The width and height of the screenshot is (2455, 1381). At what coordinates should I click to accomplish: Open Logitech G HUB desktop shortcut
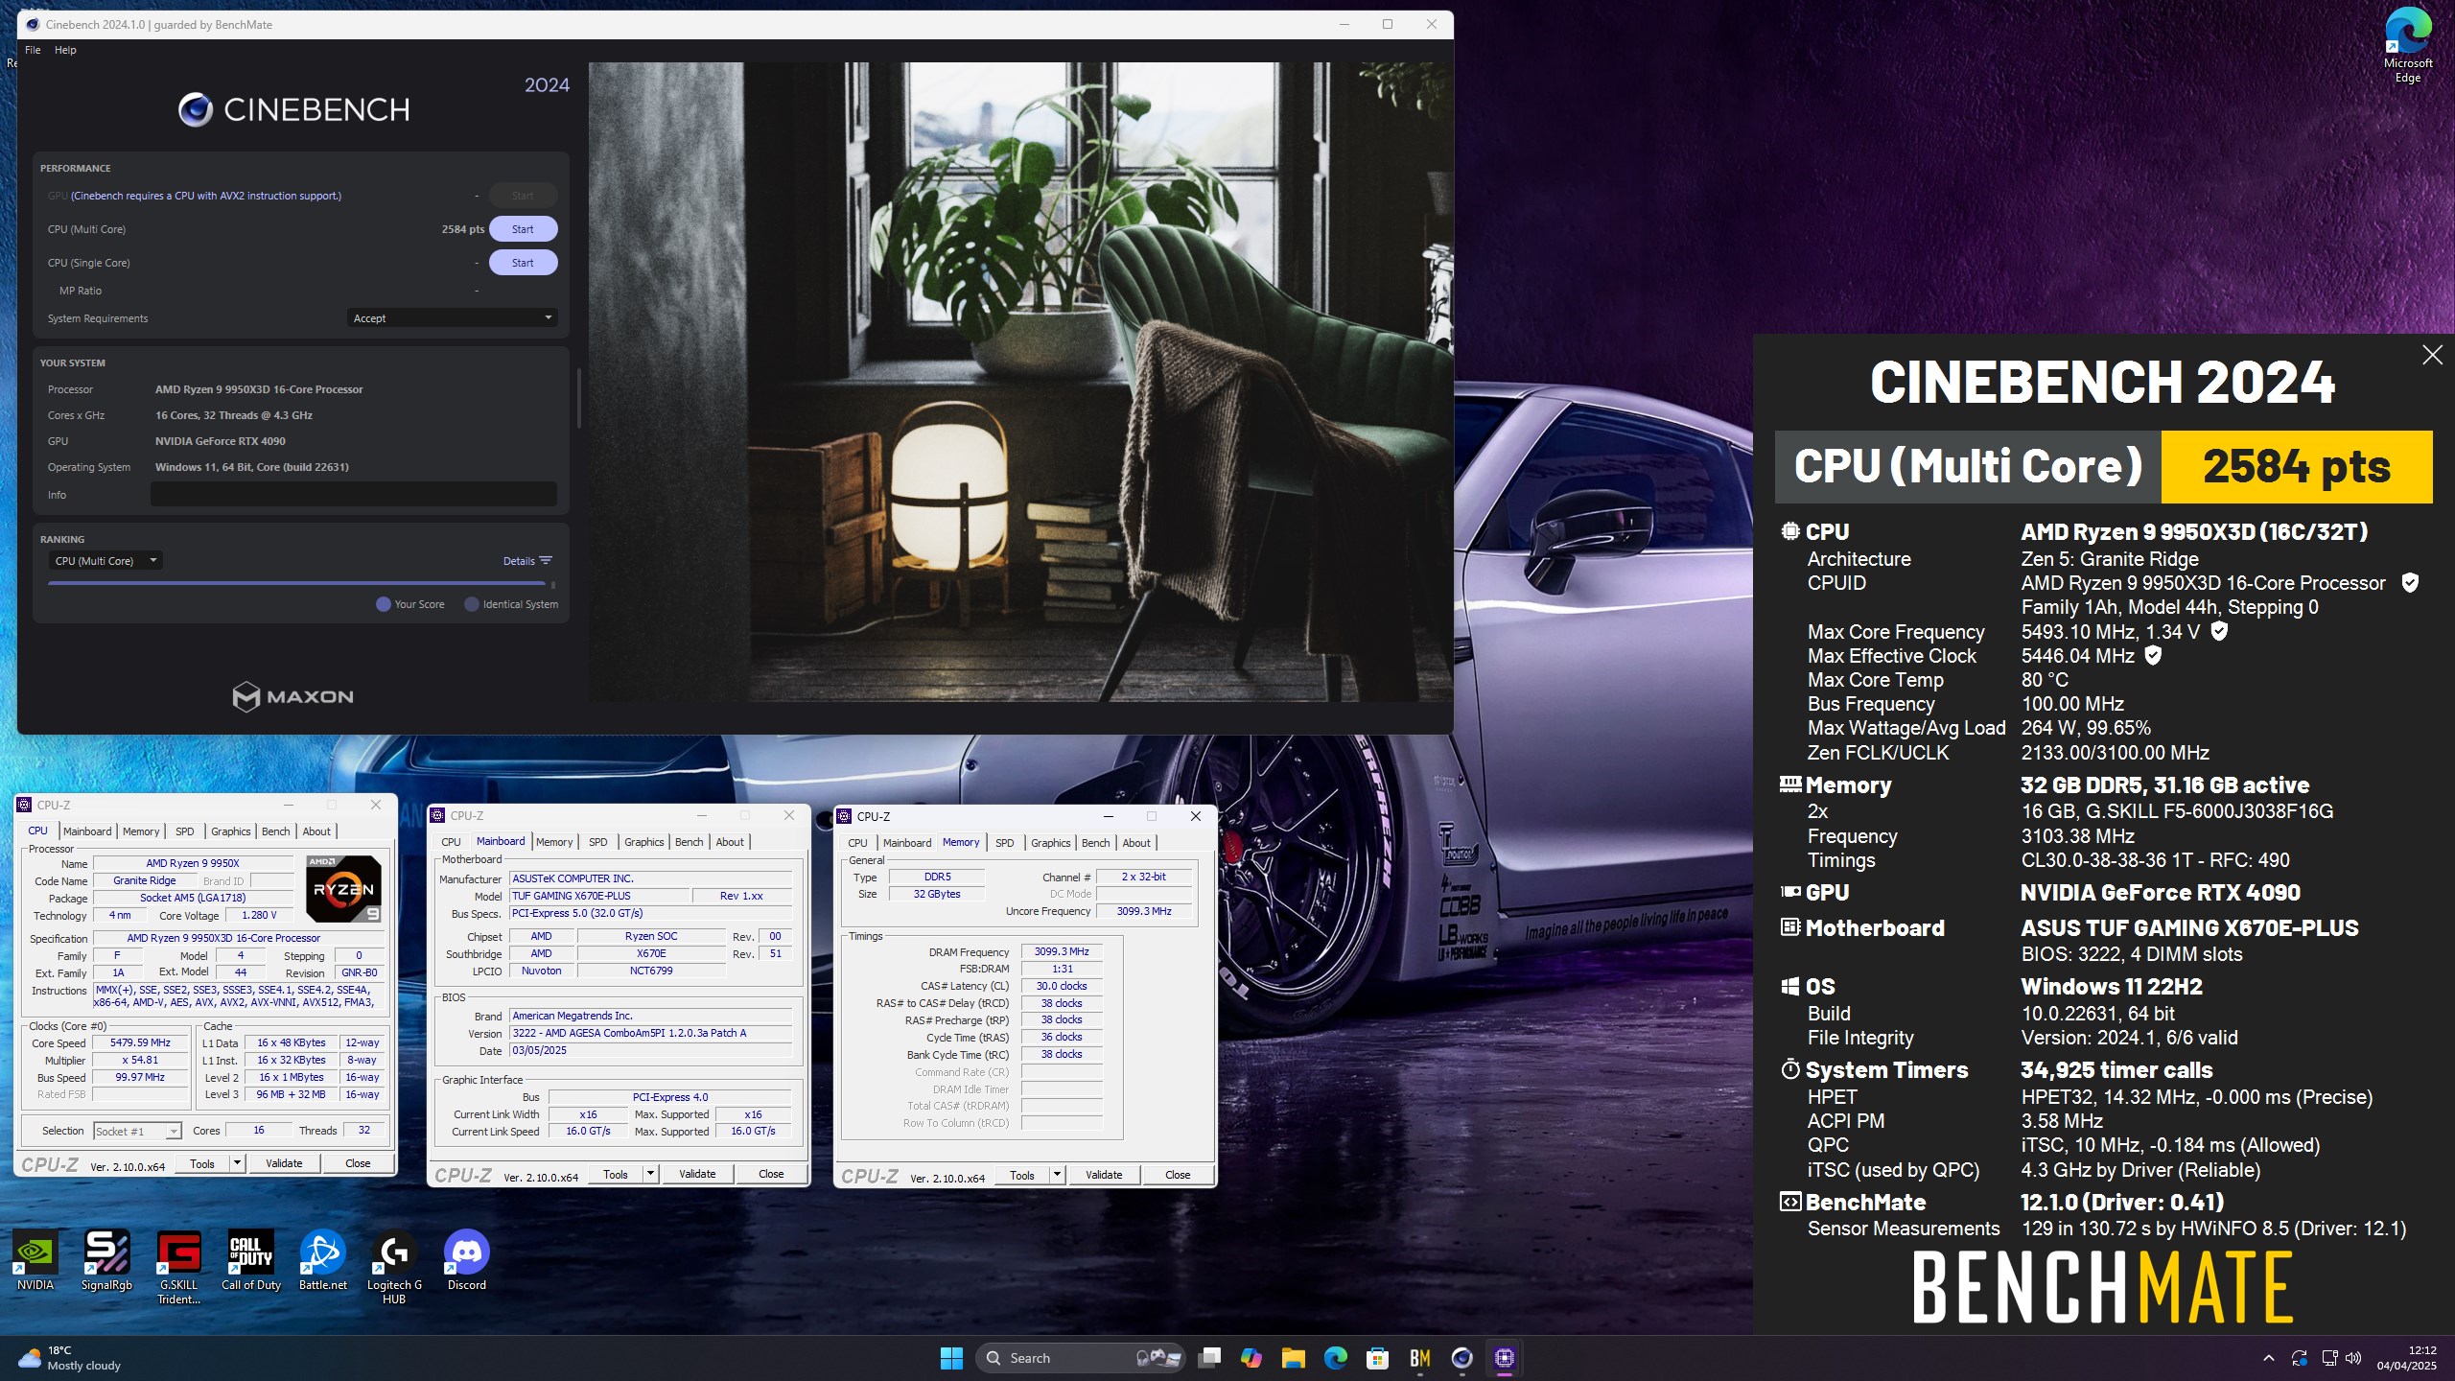click(394, 1268)
